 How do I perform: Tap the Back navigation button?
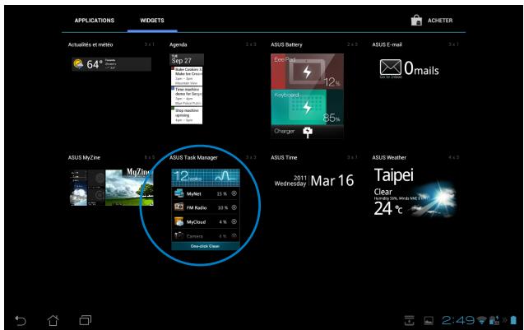(21, 320)
